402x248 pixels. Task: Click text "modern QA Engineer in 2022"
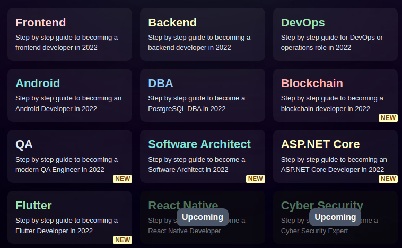click(60, 170)
